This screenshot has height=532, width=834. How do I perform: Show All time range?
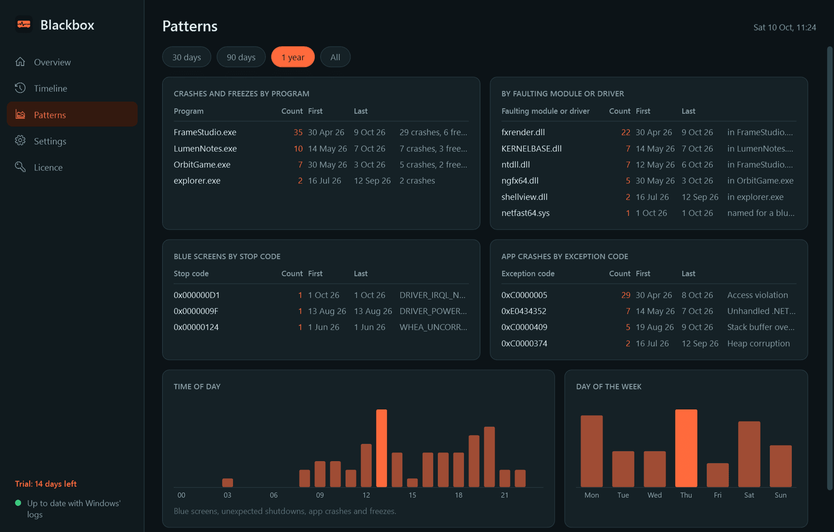(335, 57)
